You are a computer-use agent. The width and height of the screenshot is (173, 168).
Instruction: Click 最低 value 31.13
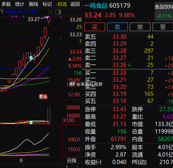[119, 124]
